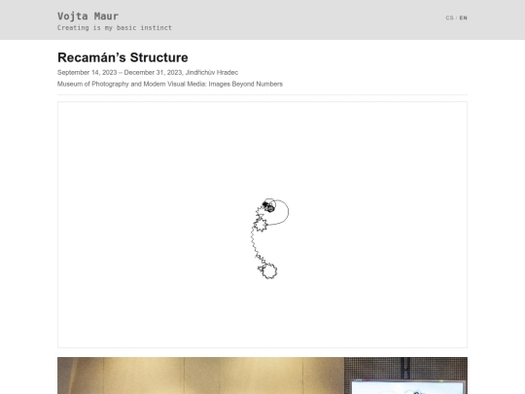Open the exhibition photo below the canvas

(262, 376)
